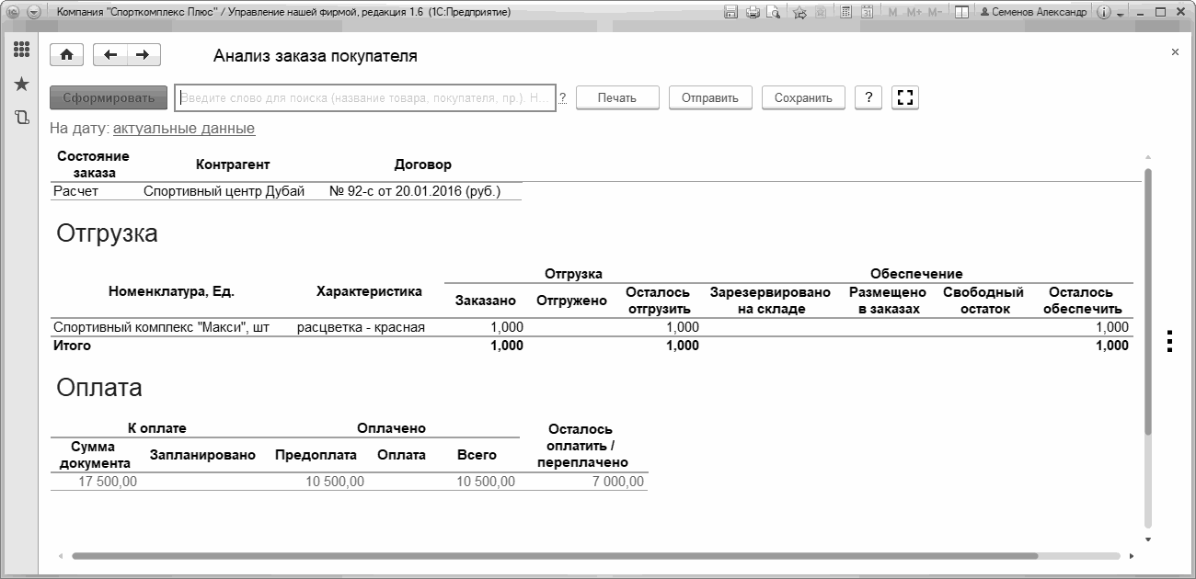
Task: Click the Печать button
Action: [618, 97]
